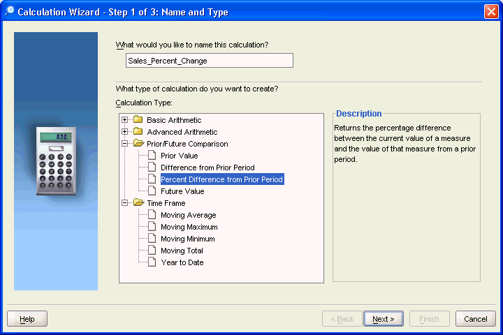Image resolution: width=503 pixels, height=335 pixels.
Task: Open Help for the wizard
Action: click(x=27, y=319)
